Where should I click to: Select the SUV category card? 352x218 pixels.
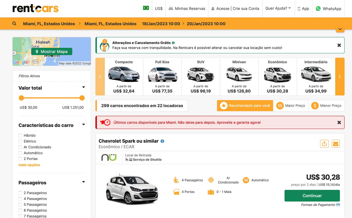(x=200, y=76)
